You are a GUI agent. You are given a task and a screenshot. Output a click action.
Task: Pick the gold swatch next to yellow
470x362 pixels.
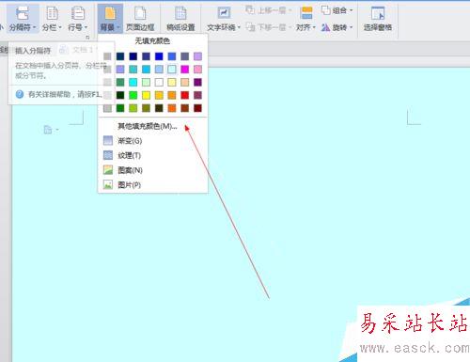tap(159, 95)
